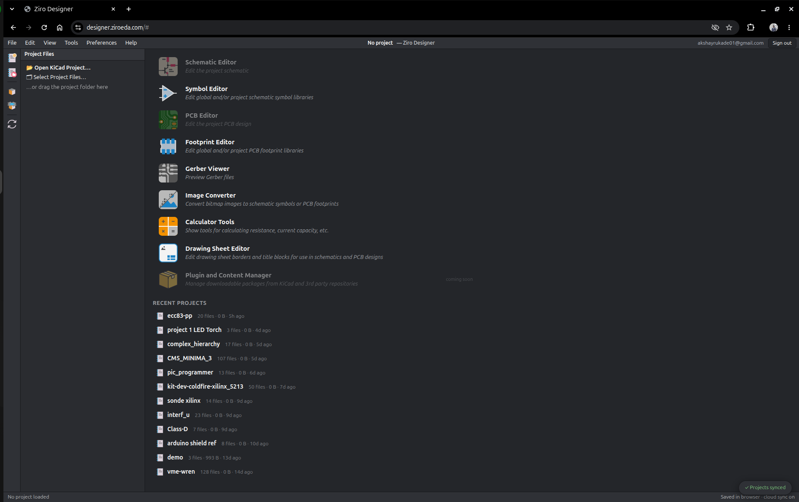The width and height of the screenshot is (799, 502).
Task: Click the 'No project loaded' status text
Action: pos(28,497)
